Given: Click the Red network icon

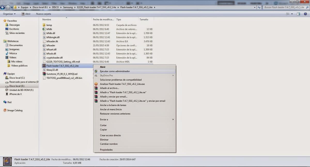Looking at the screenshot, I should (x=5, y=102).
